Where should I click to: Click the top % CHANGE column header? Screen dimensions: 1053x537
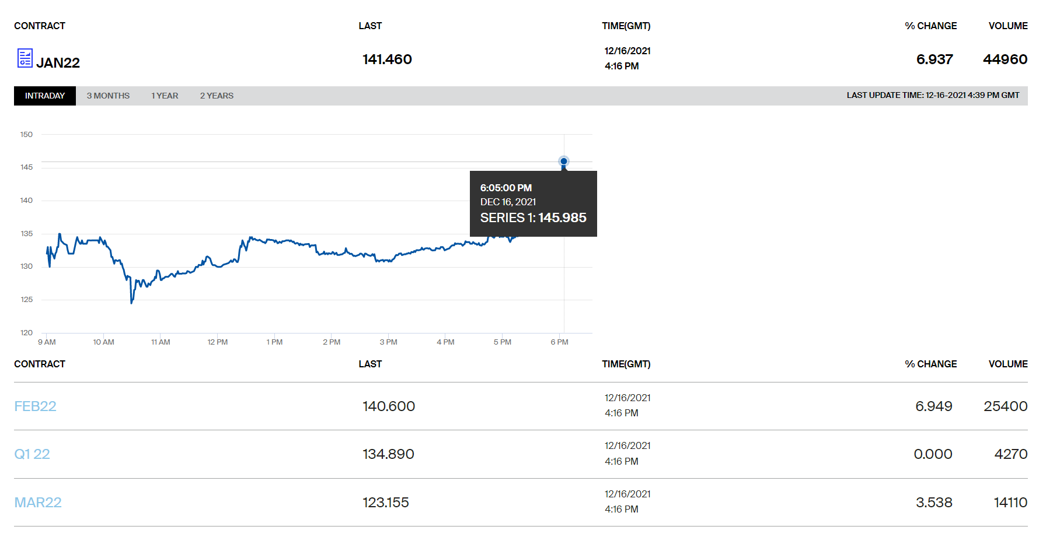[930, 26]
